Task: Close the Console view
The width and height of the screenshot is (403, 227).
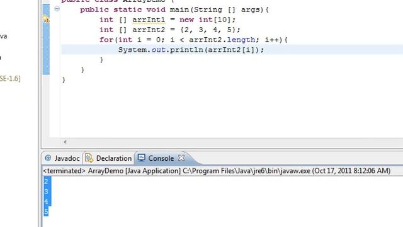Action: click(181, 158)
